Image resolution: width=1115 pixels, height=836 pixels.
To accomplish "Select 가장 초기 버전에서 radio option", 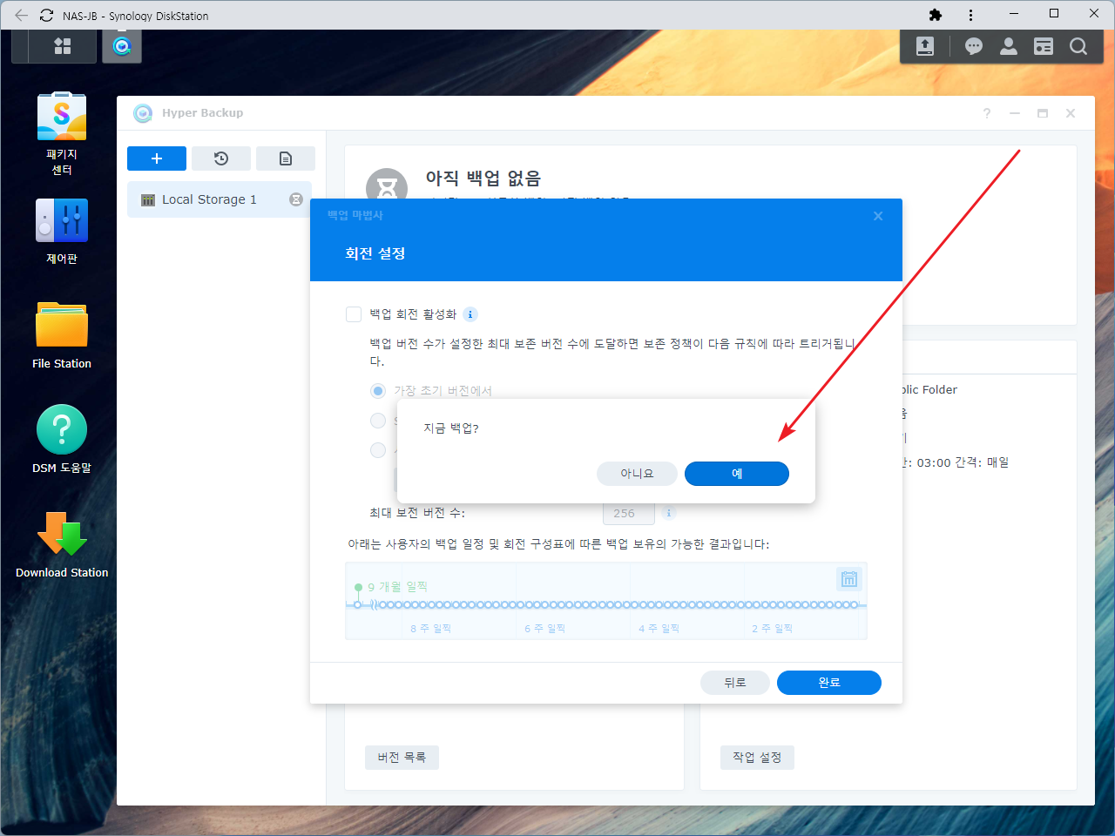I will coord(378,391).
